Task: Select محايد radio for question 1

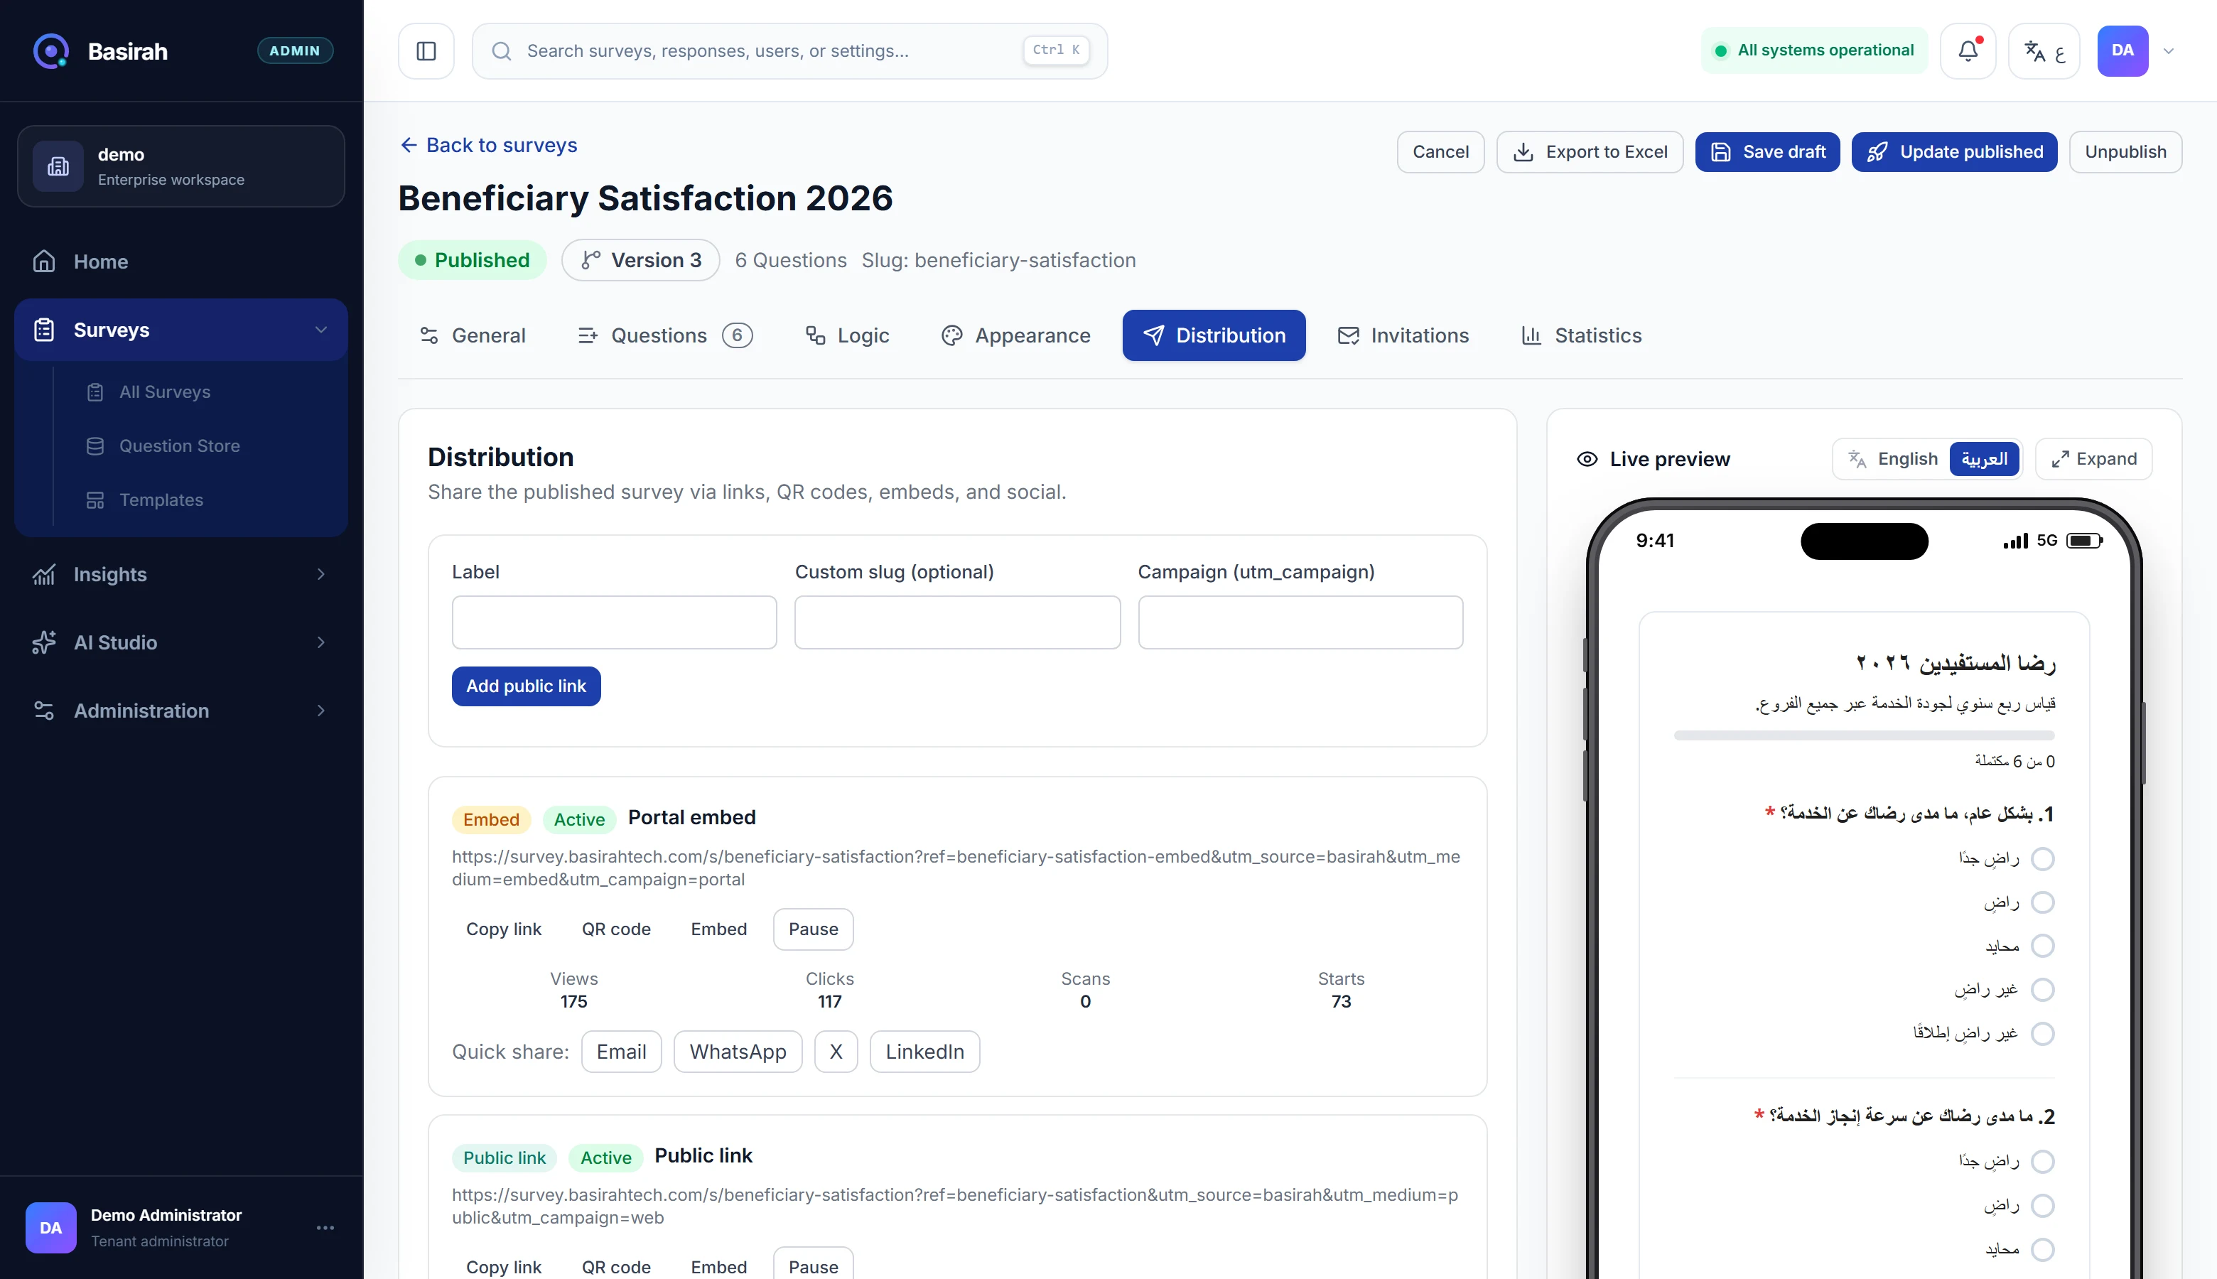Action: tap(2043, 946)
